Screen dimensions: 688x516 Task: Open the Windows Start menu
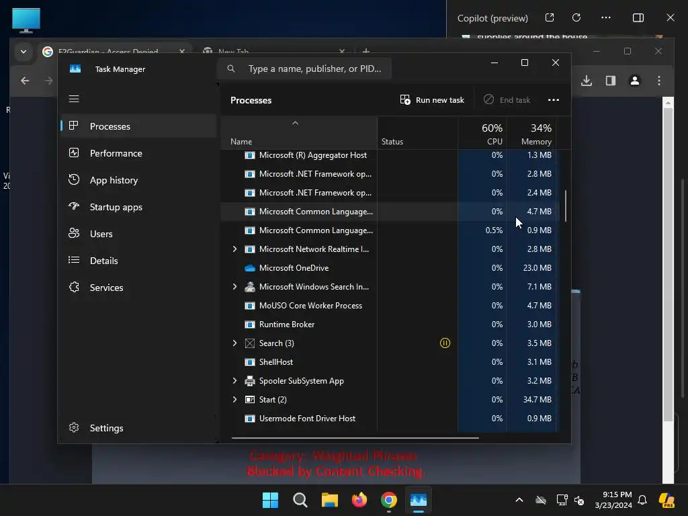pos(270,500)
